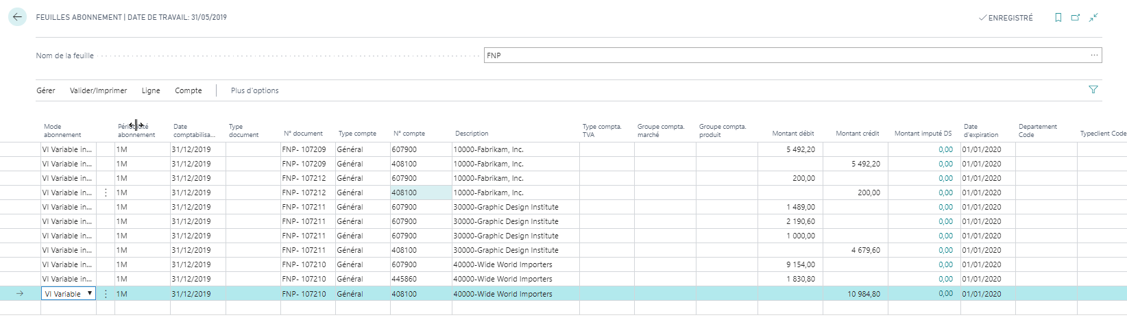Open row options dots on the fourth row

[x=106, y=193]
